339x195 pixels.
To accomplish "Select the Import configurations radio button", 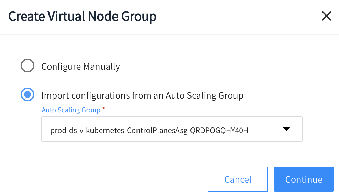I will pos(28,95).
